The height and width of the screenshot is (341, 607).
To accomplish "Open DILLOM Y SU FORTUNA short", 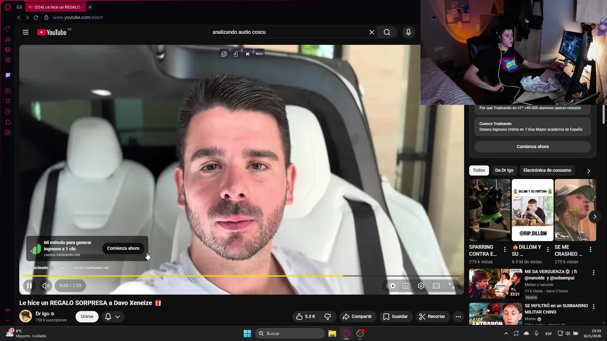I will coord(533,210).
